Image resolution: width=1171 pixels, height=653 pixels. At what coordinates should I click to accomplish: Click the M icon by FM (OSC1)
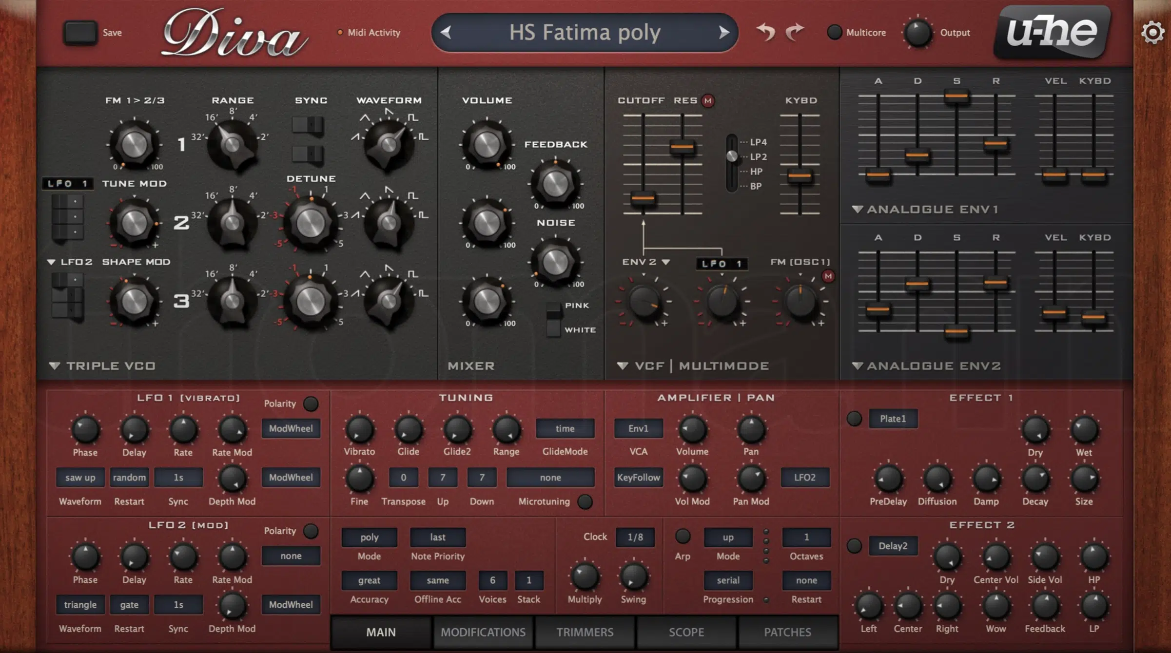point(828,276)
